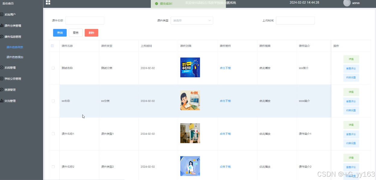Click the xx分类 cell
The height and width of the screenshot is (180, 376).
pyautogui.click(x=105, y=101)
